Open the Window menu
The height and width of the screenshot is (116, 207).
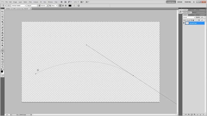point(50,2)
